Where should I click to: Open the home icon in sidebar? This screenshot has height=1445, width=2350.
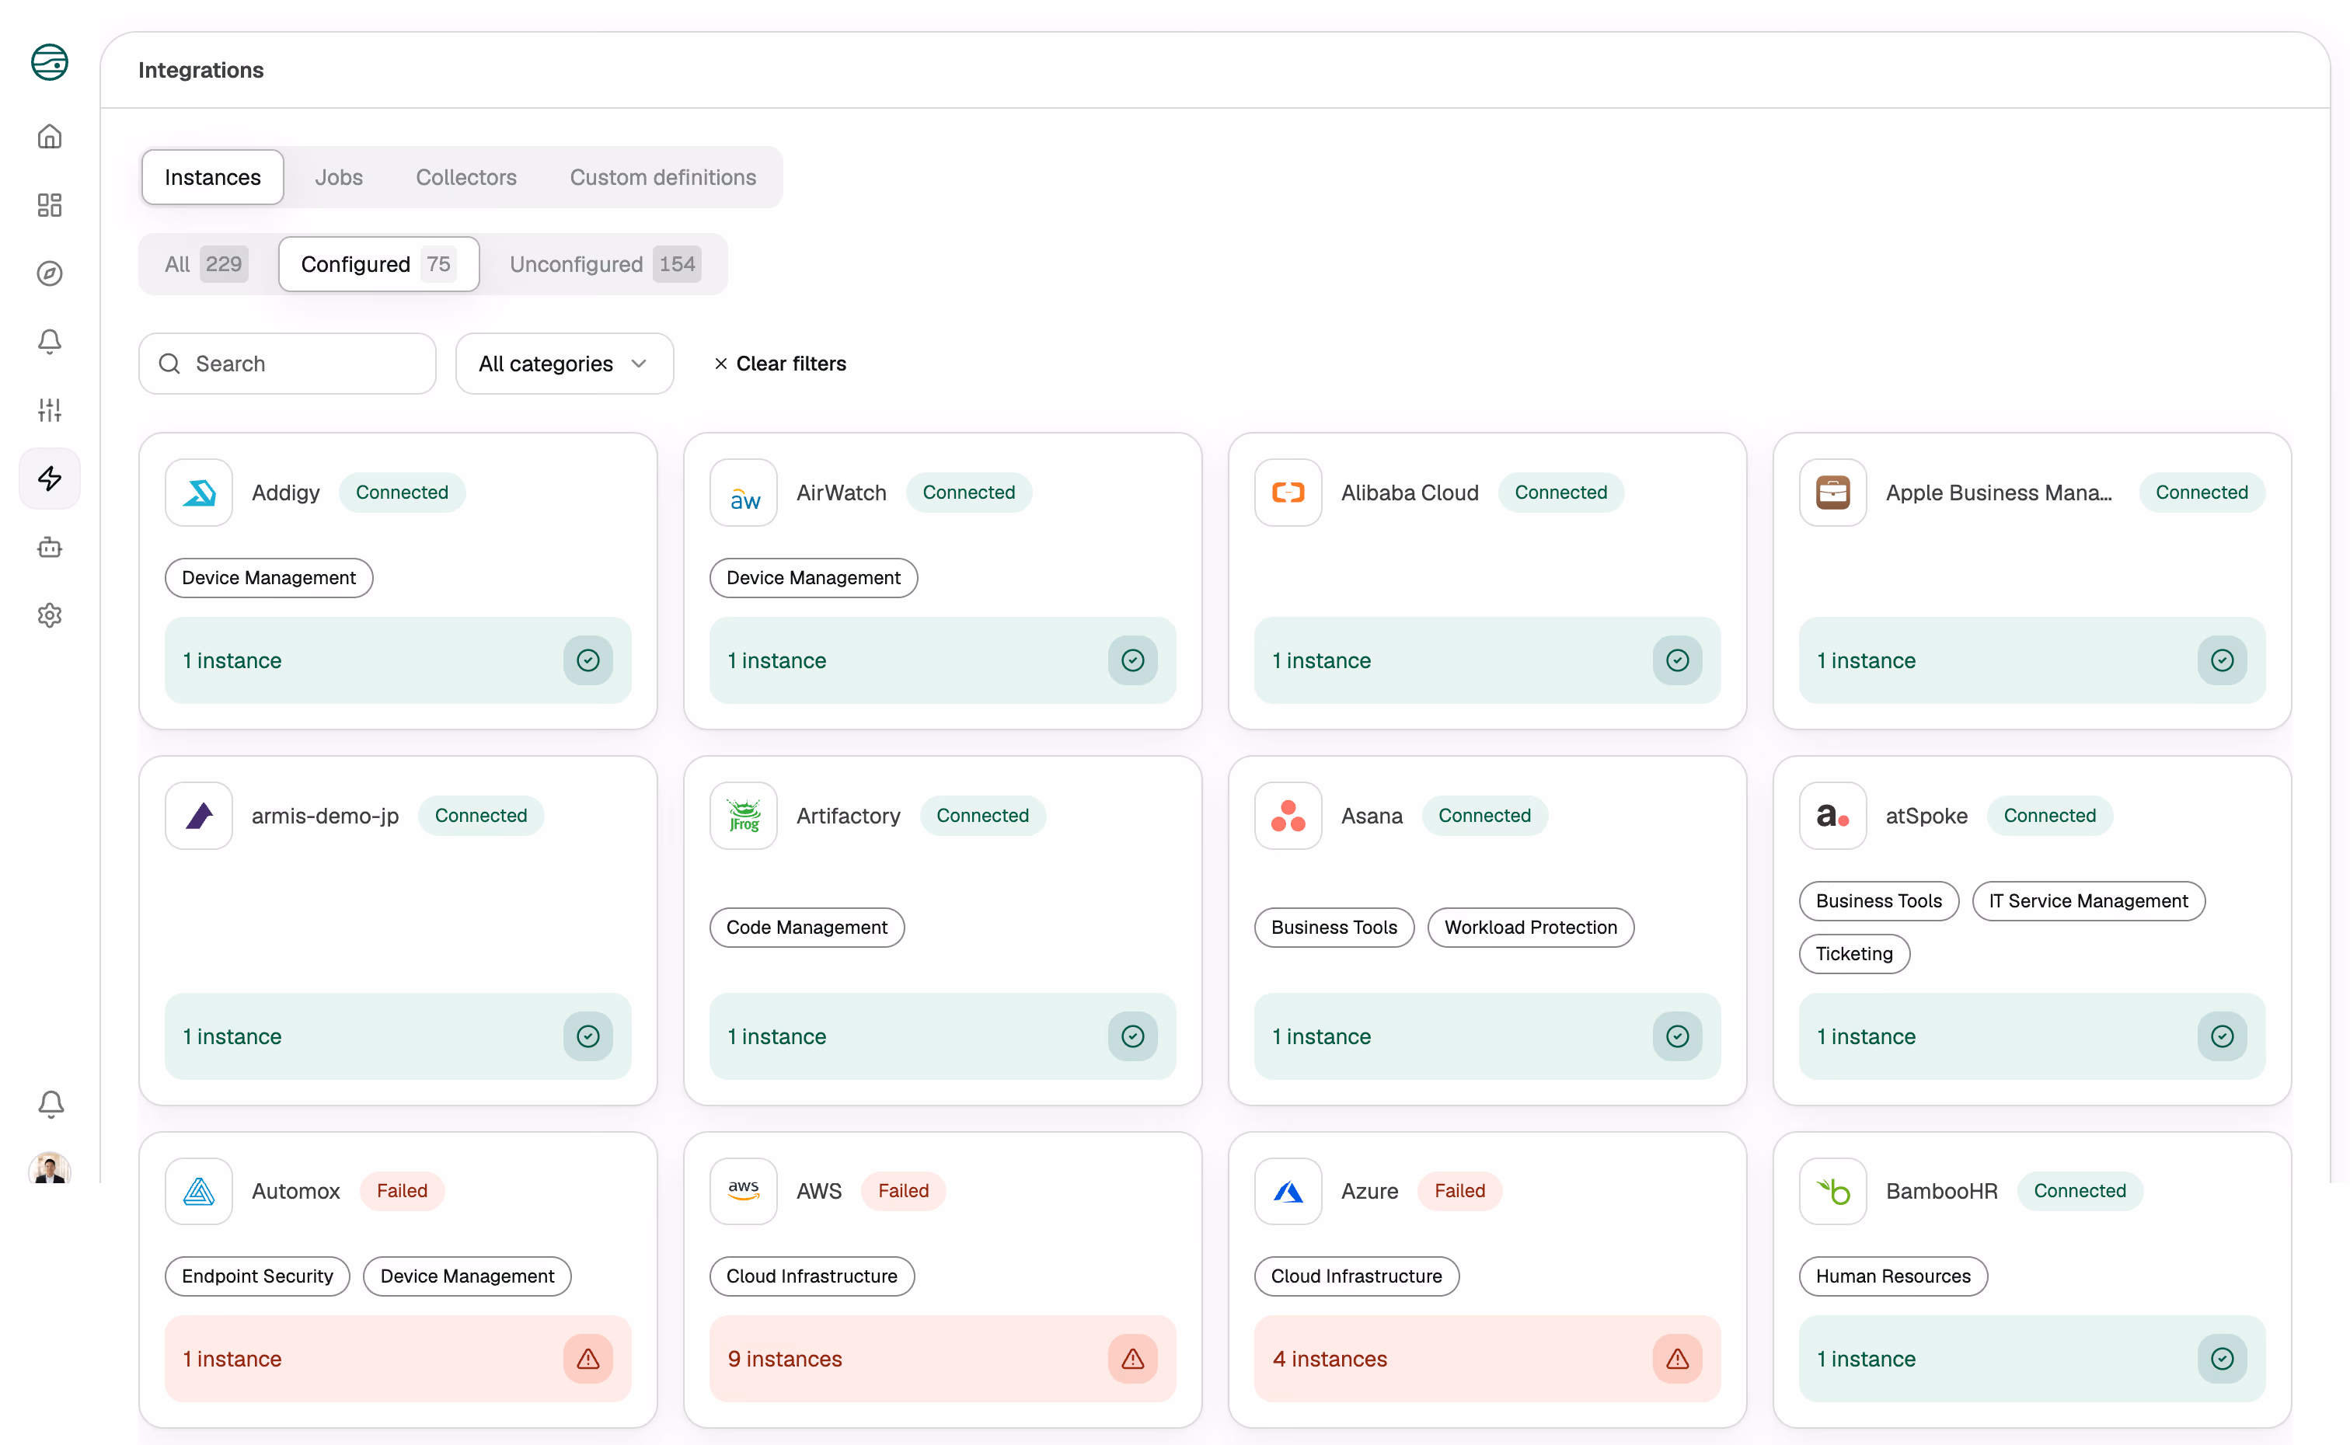pos(50,137)
